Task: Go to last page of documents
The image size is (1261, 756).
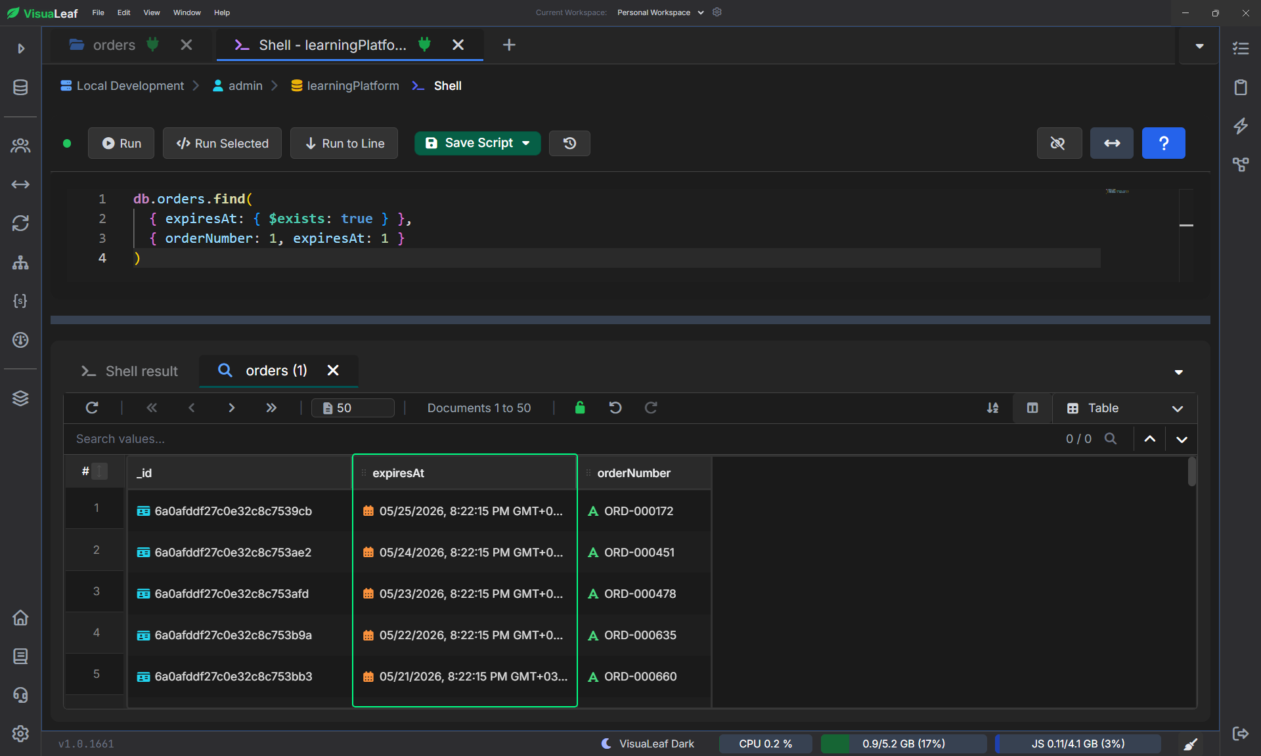Action: point(271,408)
